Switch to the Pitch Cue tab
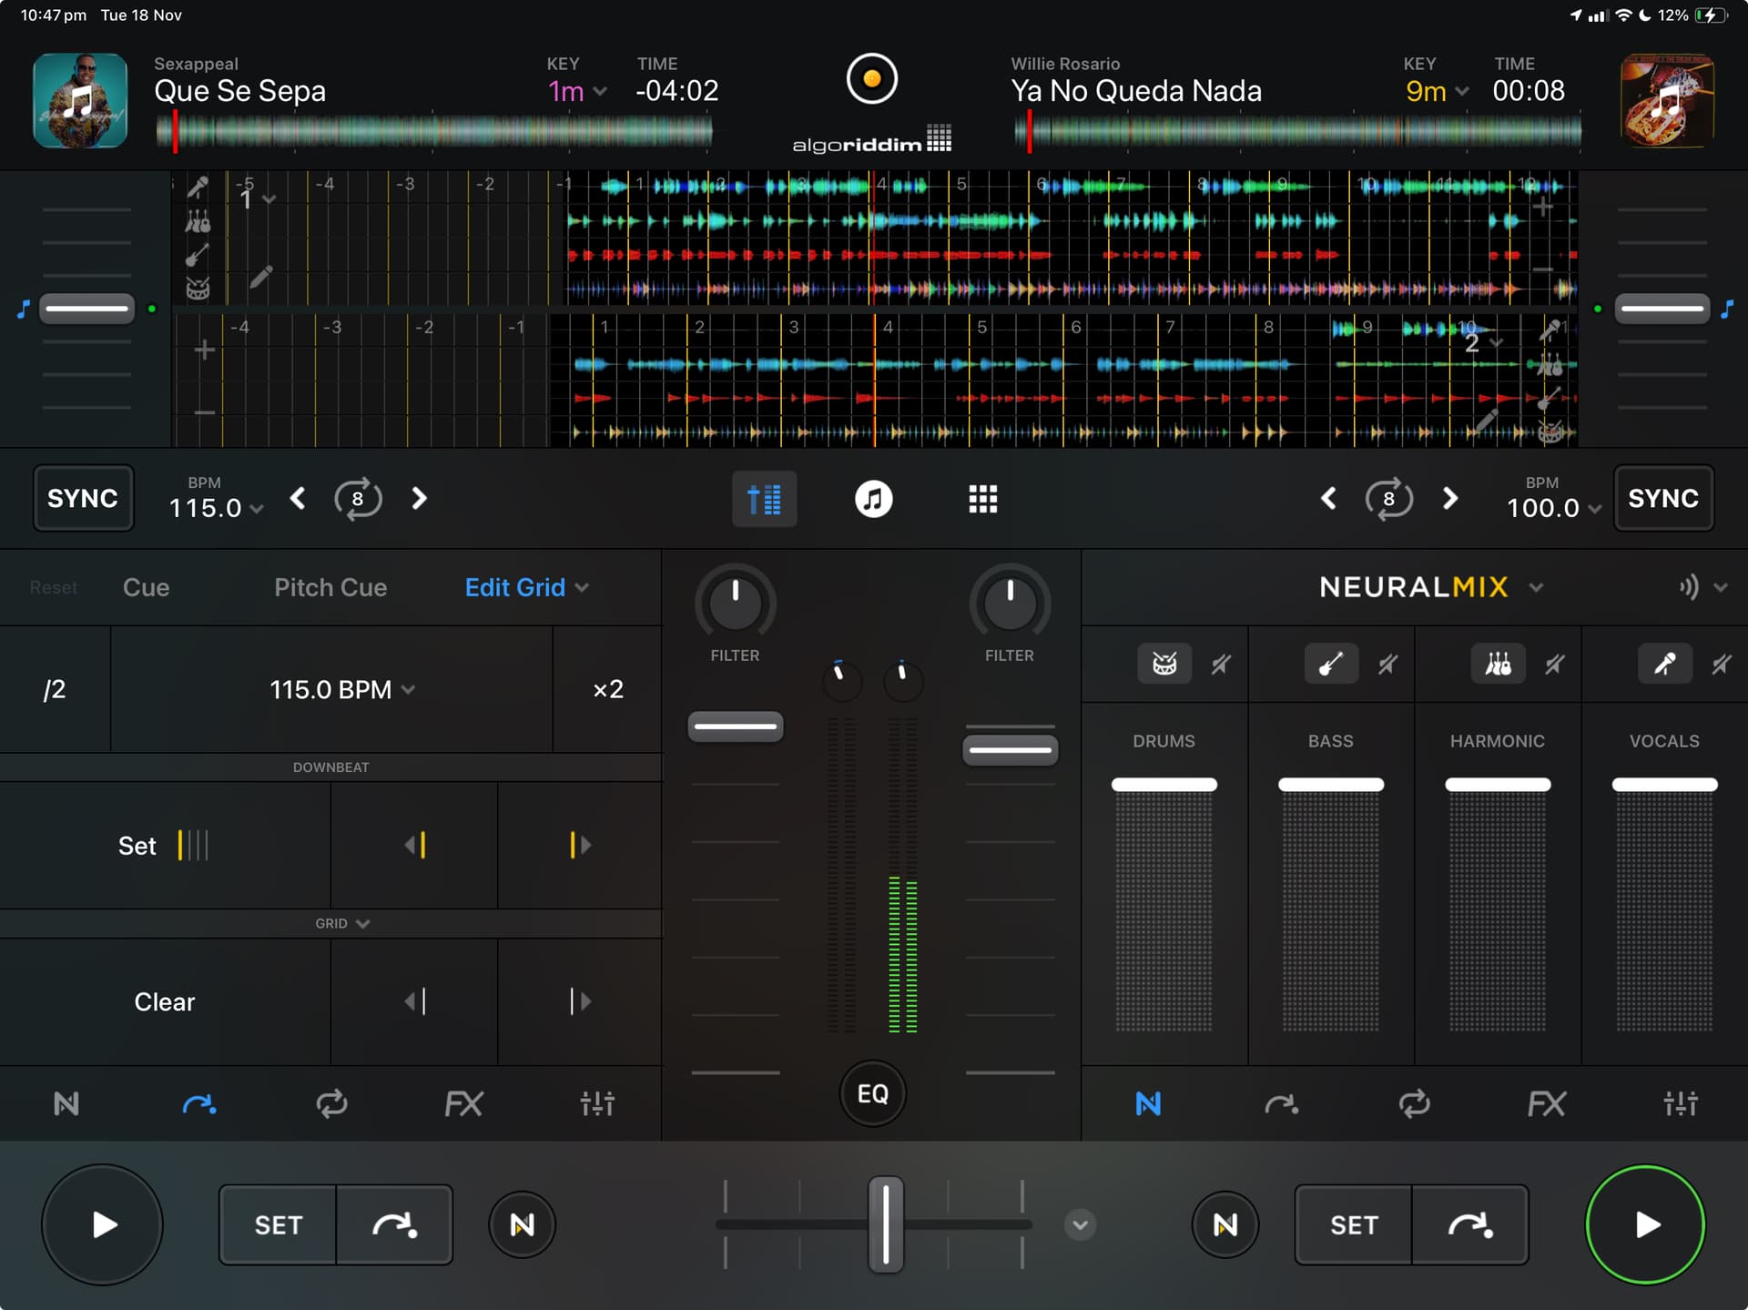 330,587
